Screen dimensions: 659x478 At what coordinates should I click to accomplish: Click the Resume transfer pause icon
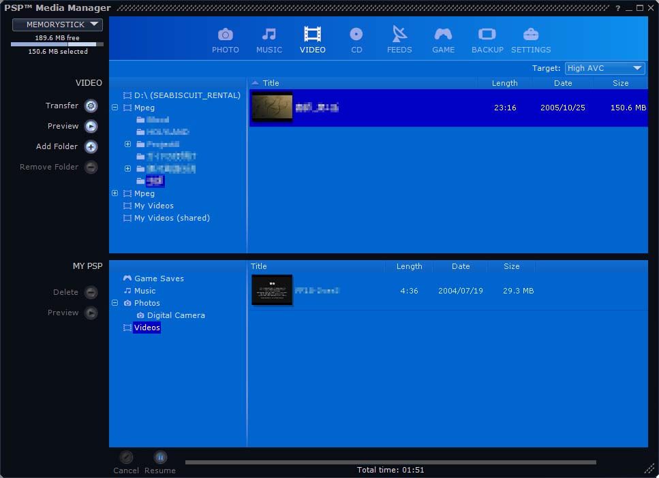[x=160, y=457]
